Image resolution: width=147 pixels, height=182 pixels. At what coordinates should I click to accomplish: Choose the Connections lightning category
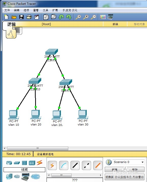click(40, 163)
